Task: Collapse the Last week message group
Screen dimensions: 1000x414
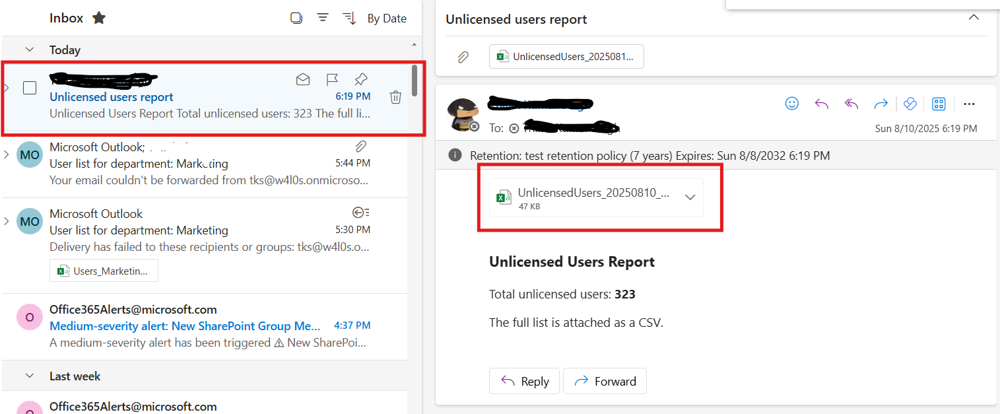Action: (30, 376)
